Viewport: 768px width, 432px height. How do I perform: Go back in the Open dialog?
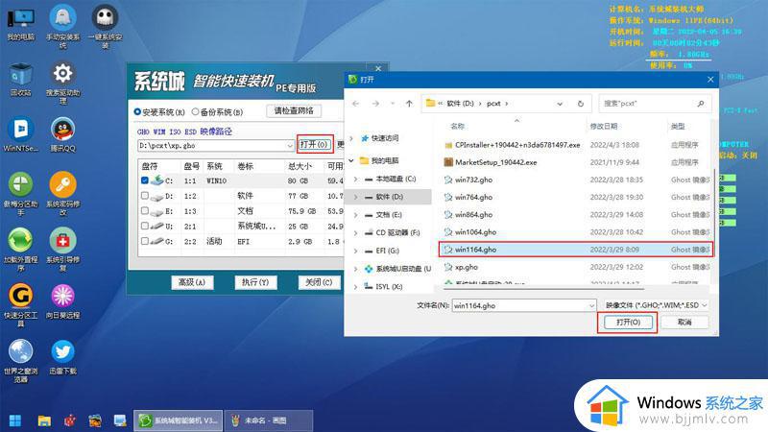click(355, 104)
